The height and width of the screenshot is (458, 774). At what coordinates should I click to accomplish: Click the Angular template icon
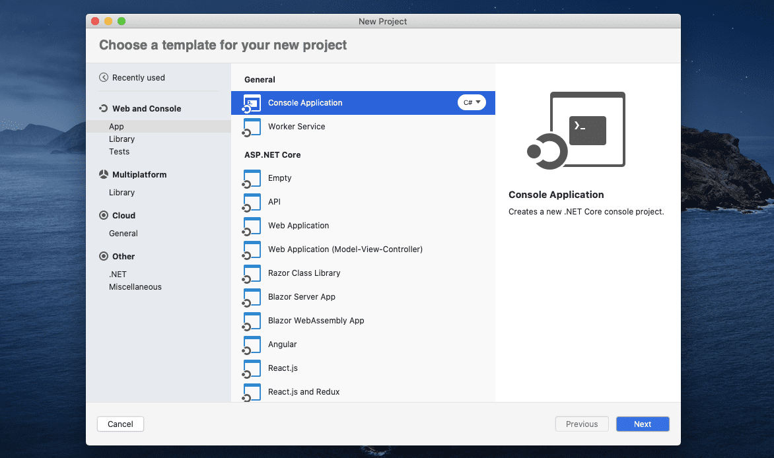252,344
